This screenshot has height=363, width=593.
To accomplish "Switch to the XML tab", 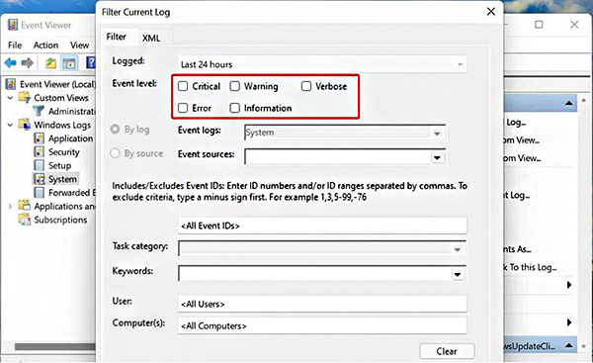I will pyautogui.click(x=151, y=38).
